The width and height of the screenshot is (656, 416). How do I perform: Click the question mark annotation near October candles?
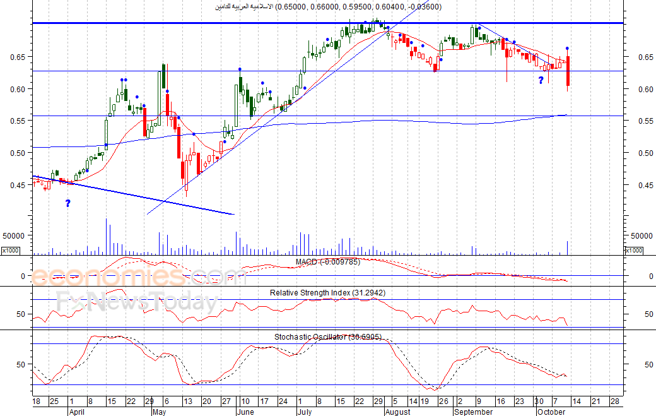pyautogui.click(x=541, y=80)
